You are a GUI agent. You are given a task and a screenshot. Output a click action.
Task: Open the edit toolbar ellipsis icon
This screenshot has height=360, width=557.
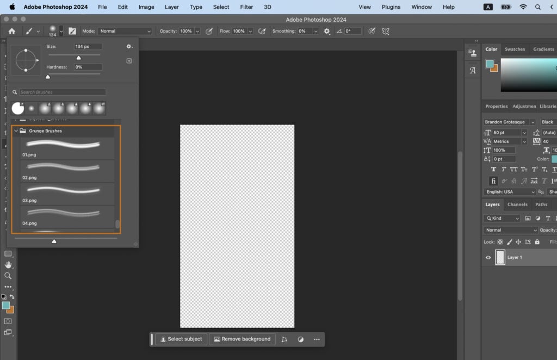(7, 287)
